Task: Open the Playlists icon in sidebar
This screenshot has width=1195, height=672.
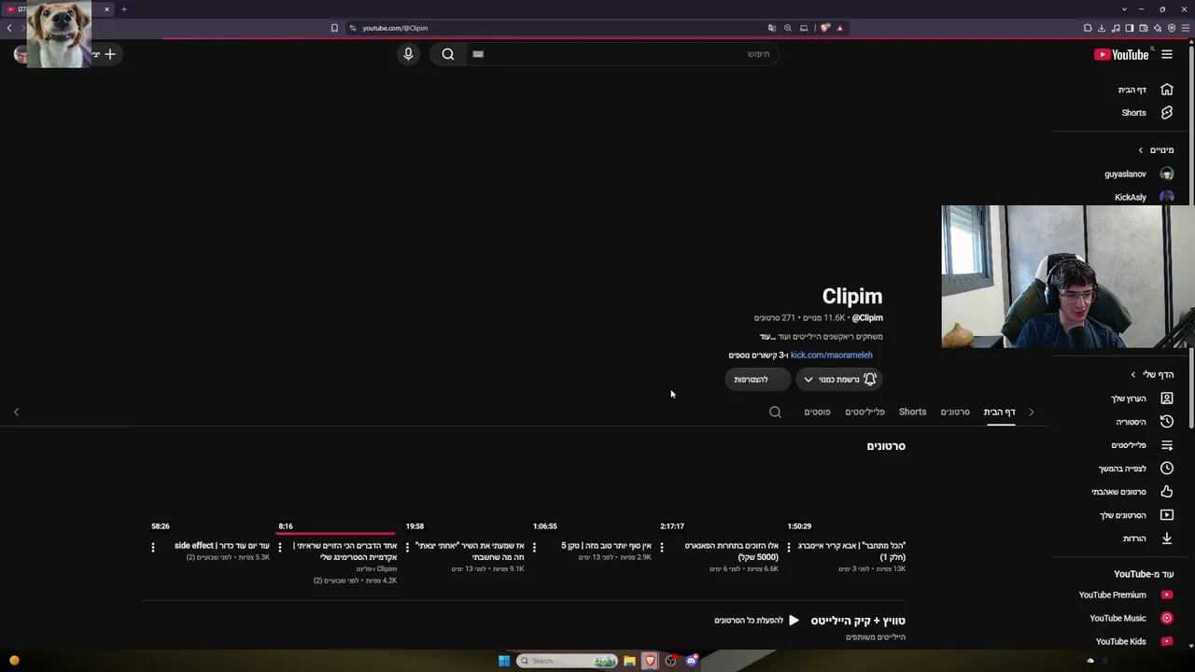Action: click(x=1167, y=445)
